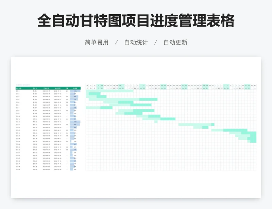Select the 任务12 cell
The width and height of the screenshot is (272, 209).
click(x=18, y=122)
